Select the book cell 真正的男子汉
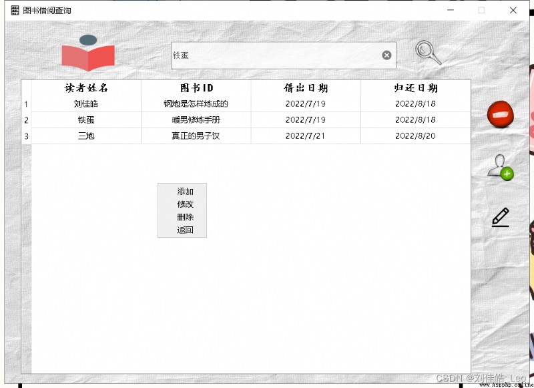This screenshot has width=534, height=388. [196, 136]
